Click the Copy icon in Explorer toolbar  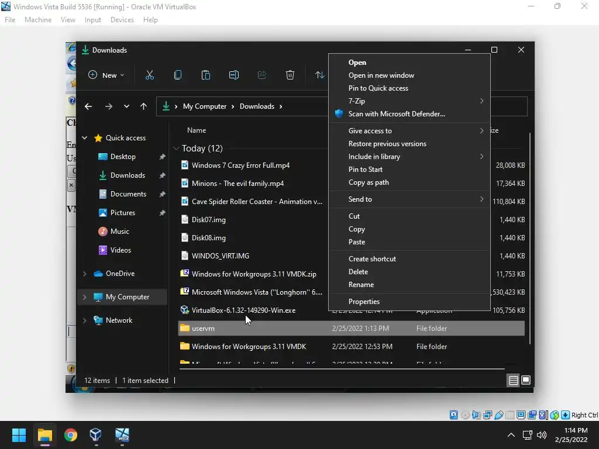(x=178, y=75)
